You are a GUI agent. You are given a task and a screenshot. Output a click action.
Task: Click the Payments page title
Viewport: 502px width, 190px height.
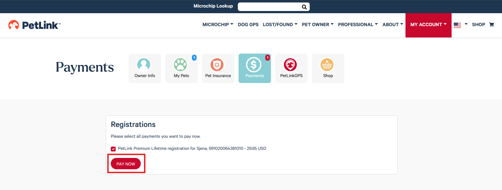point(85,67)
